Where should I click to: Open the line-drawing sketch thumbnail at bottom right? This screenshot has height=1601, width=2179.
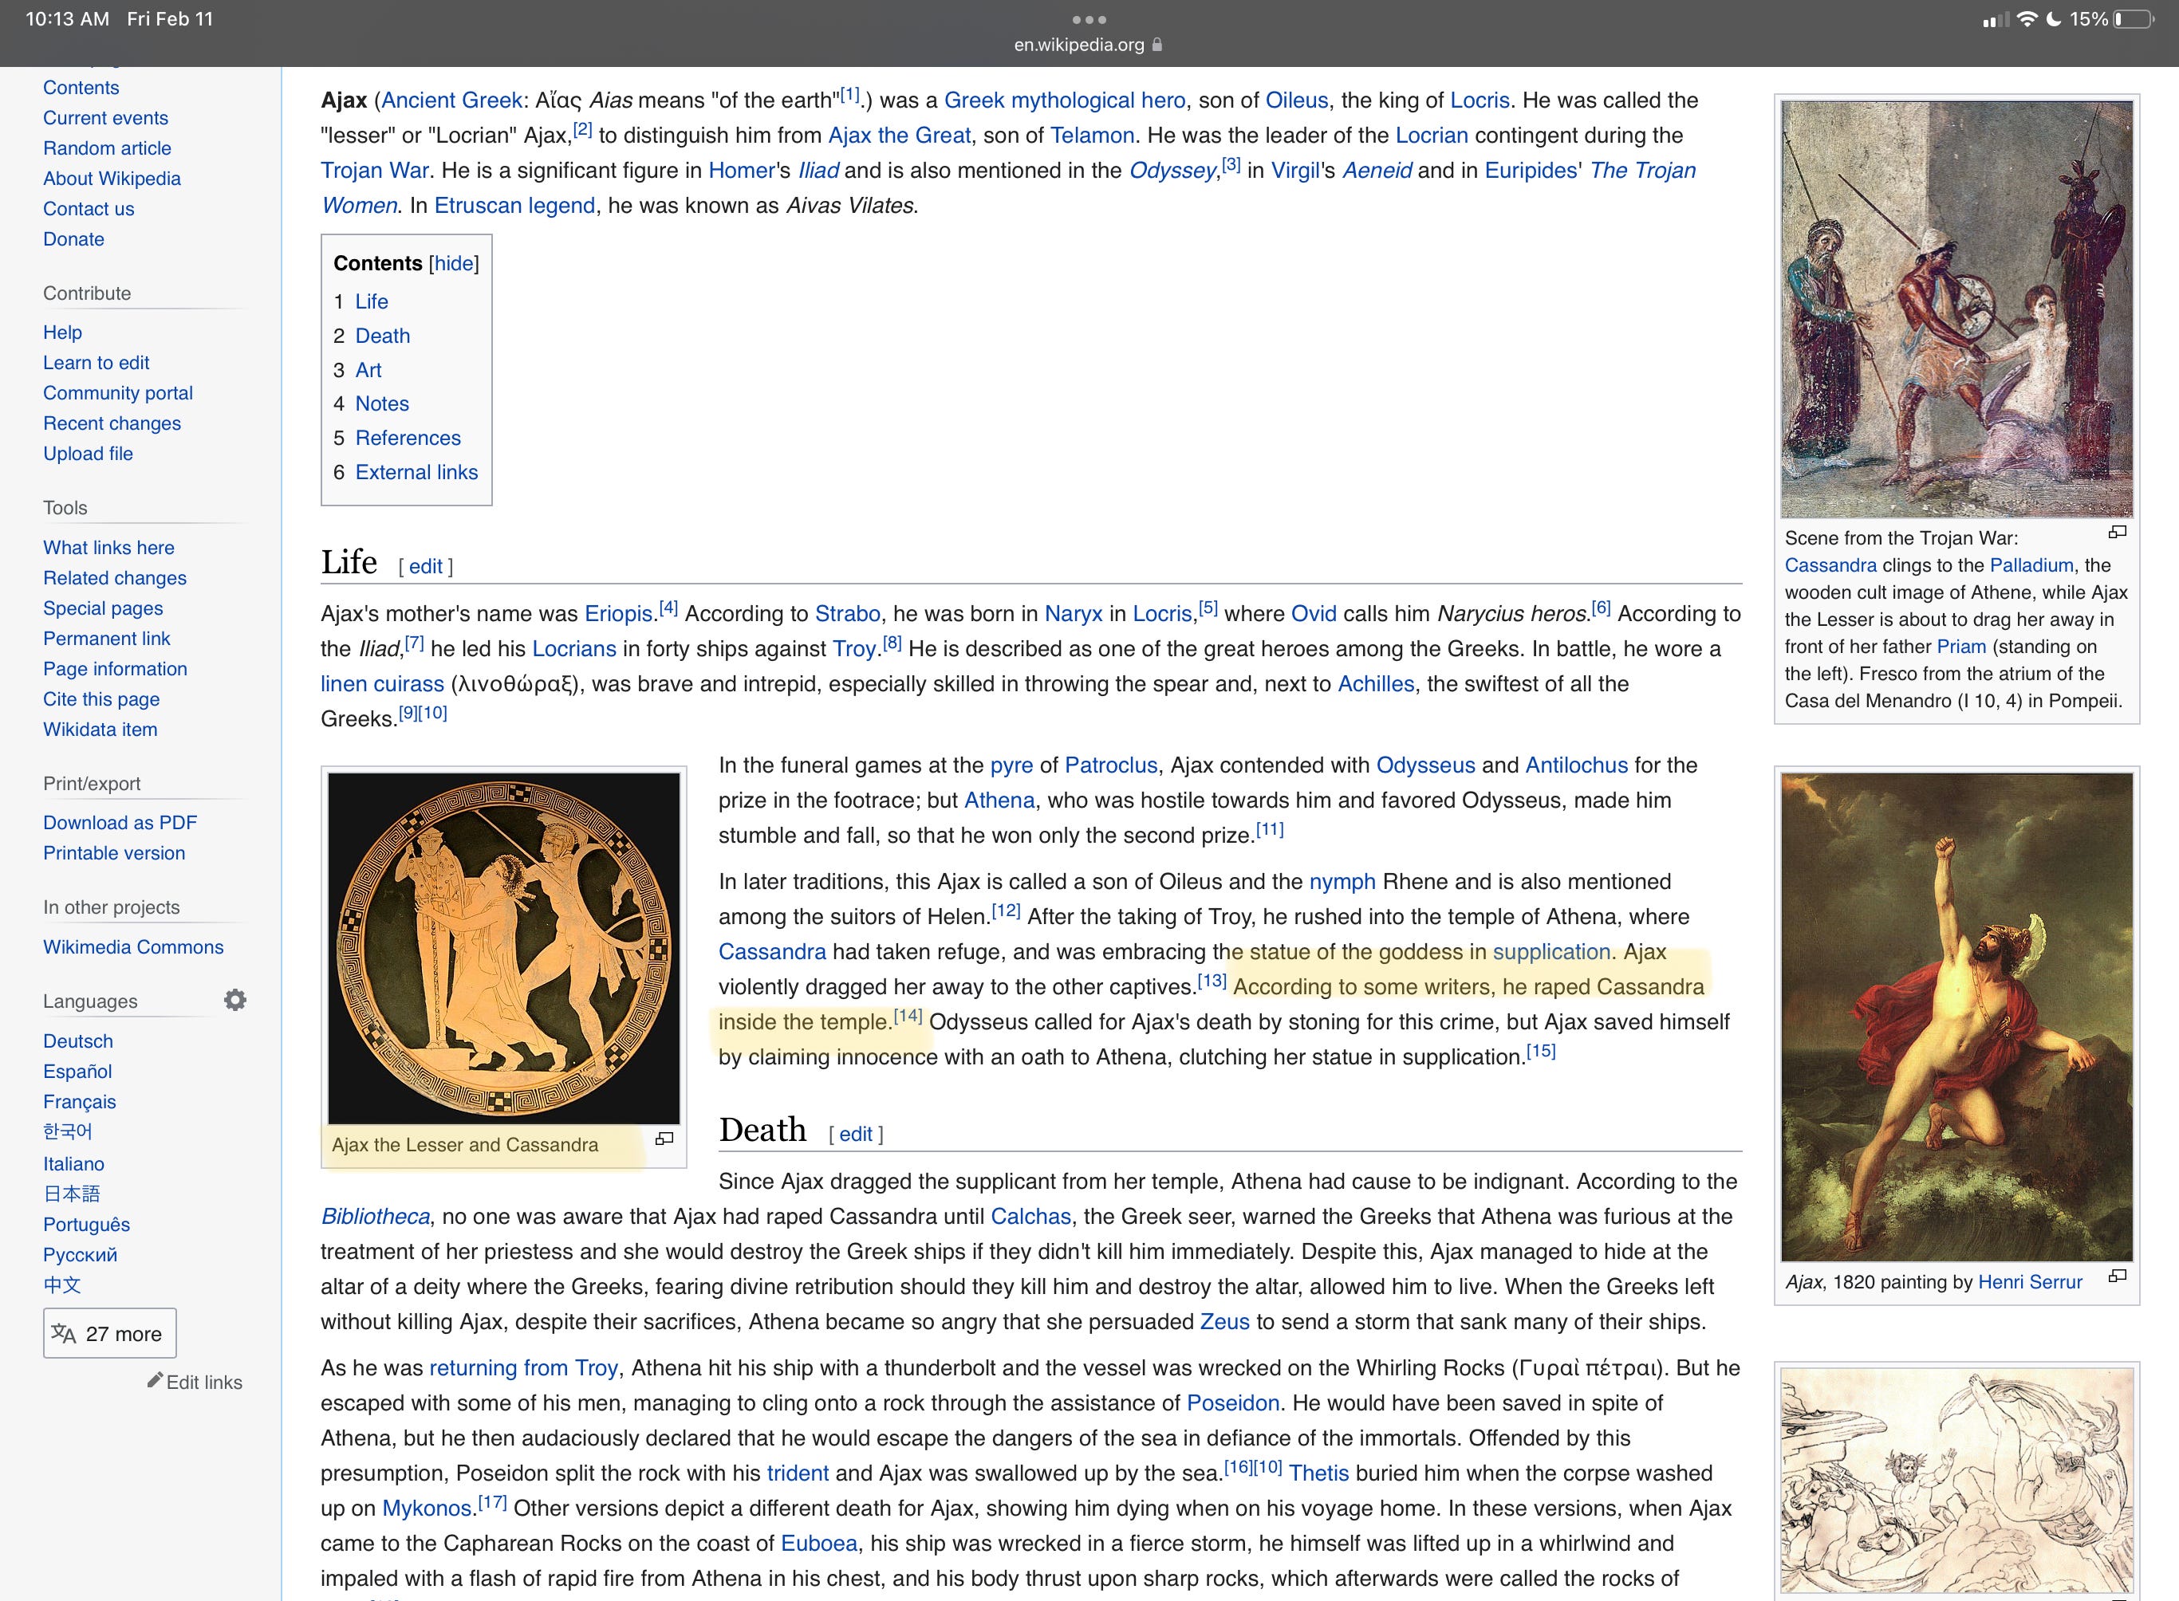[1956, 1479]
